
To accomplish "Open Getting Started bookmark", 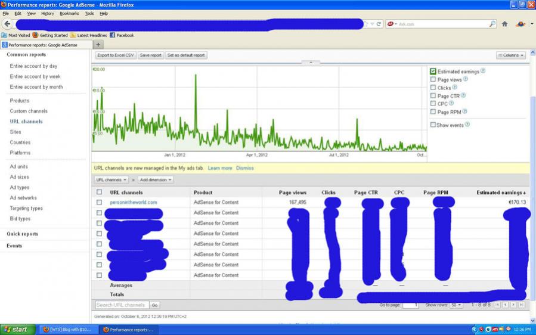I will point(50,35).
